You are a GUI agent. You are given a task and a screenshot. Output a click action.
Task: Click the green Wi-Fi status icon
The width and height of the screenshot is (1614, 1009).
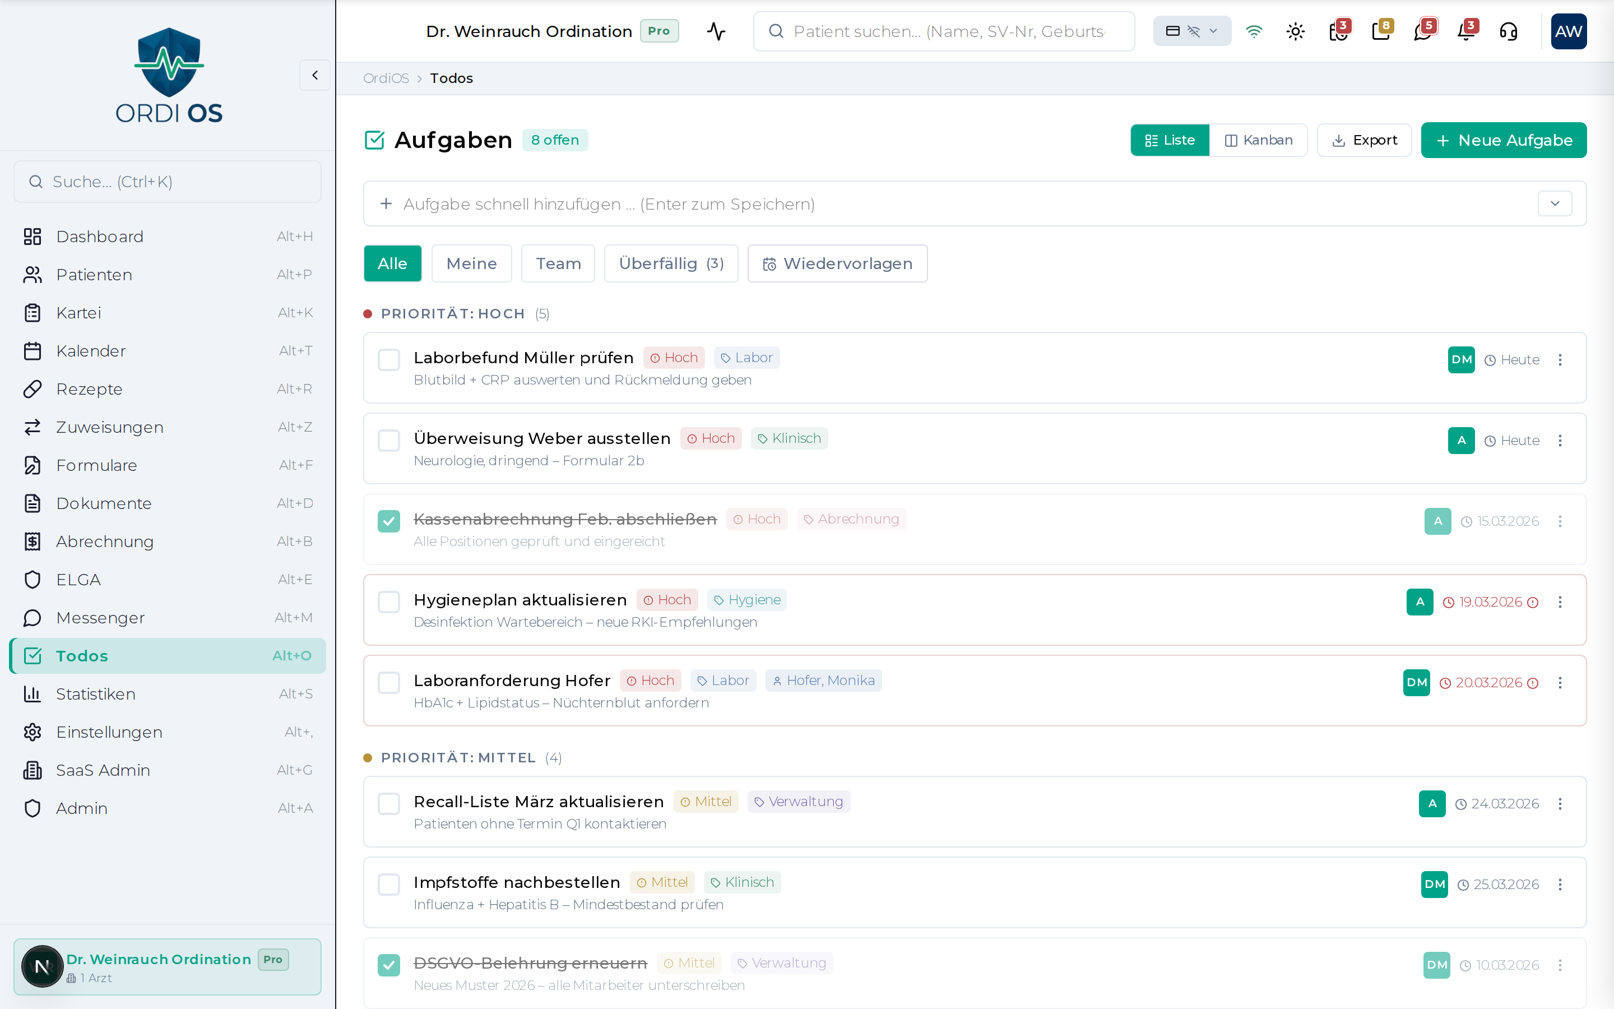point(1254,31)
